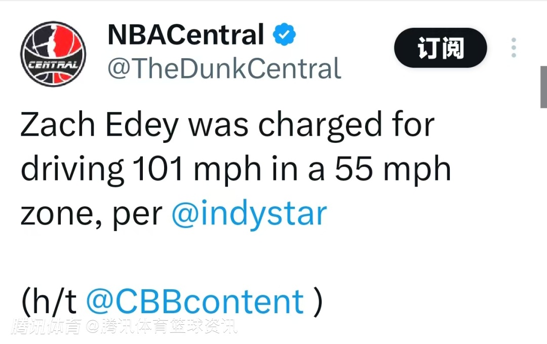547x344 pixels.
Task: Follow the @indystar mention link
Action: point(249,214)
